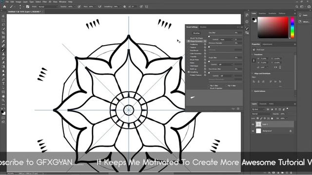The height and width of the screenshot is (175, 312).
Task: Open the History panel icon in dock
Action: click(x=247, y=15)
